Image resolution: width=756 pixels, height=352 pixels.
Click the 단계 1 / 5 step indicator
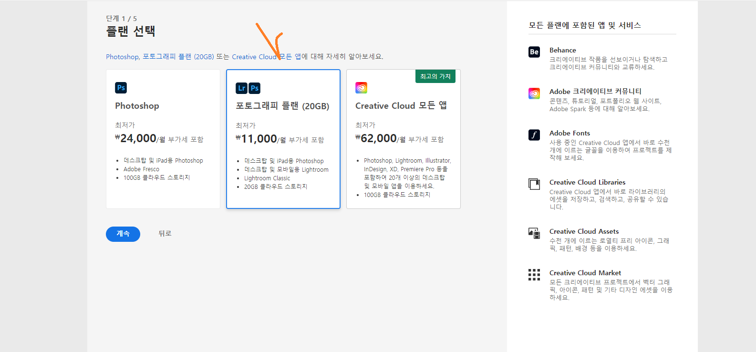[122, 19]
